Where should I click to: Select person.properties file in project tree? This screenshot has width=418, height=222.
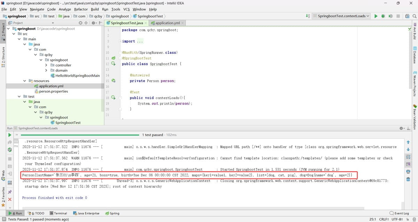tap(53, 91)
